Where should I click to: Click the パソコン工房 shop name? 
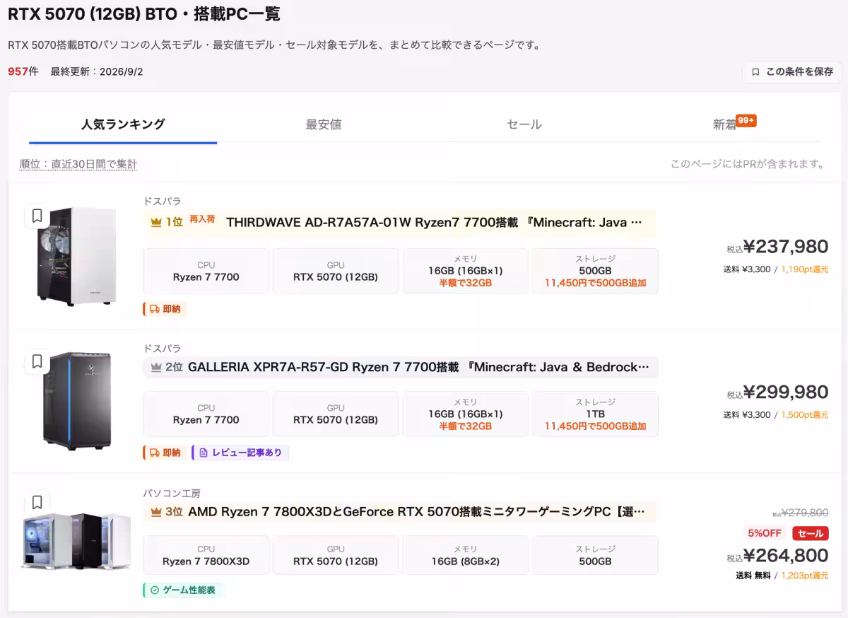[172, 494]
